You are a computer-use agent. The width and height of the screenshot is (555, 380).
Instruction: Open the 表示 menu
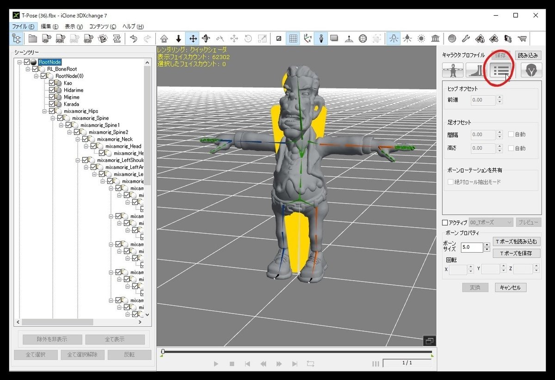click(x=74, y=26)
